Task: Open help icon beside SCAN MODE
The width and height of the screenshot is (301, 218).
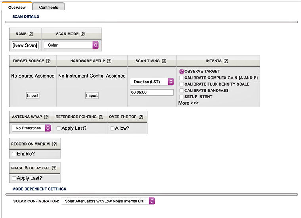Action: coord(82,34)
